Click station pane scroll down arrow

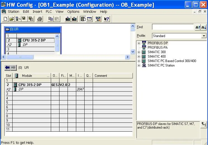(x=133, y=51)
